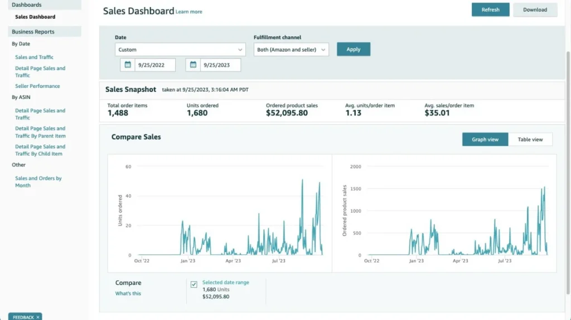
Task: Select the Graph view tab
Action: [485, 140]
